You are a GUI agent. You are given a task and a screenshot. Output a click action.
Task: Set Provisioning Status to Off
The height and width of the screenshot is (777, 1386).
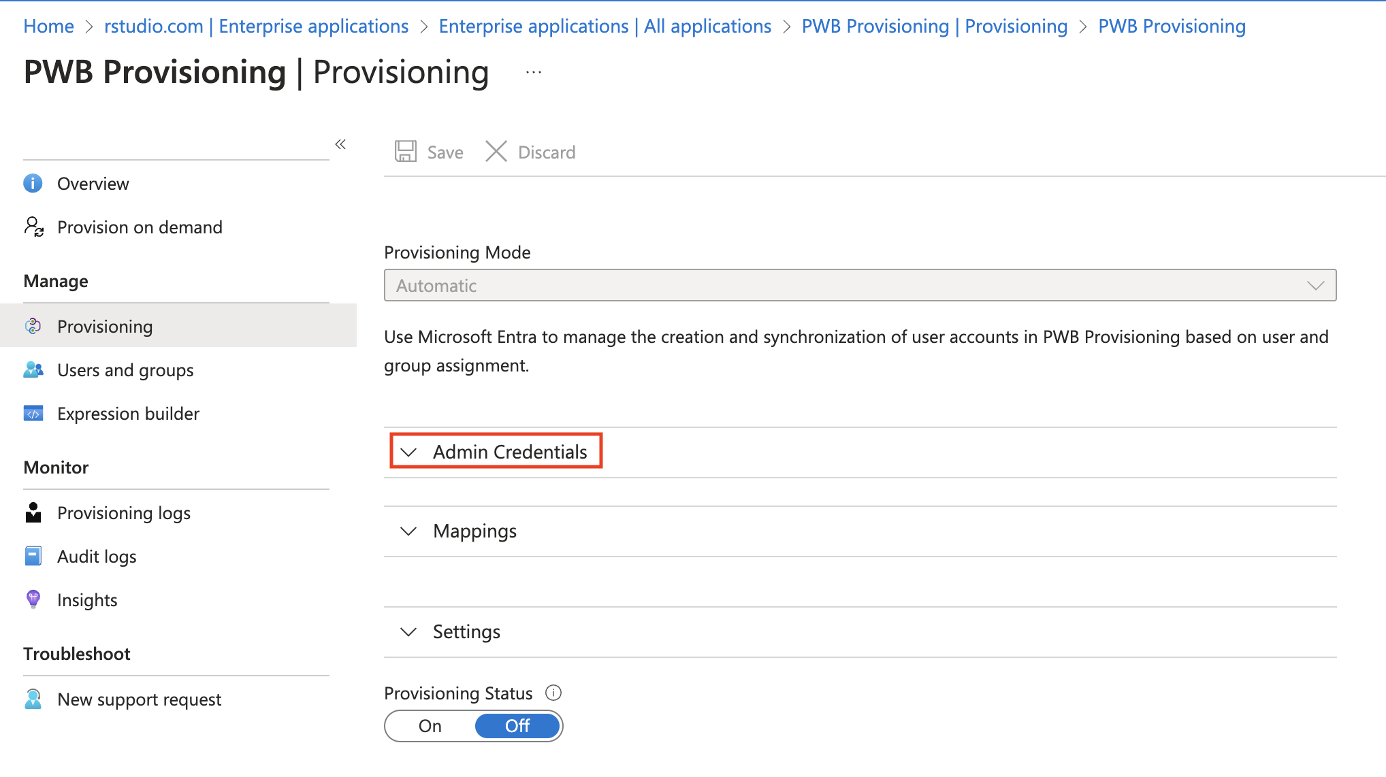[x=517, y=726]
